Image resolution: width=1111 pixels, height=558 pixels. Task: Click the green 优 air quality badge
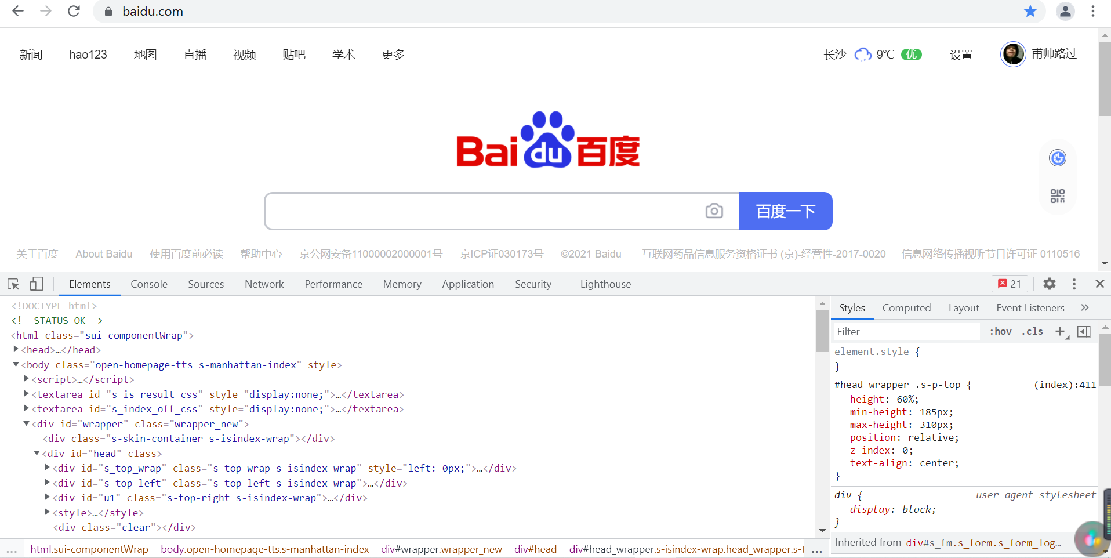pyautogui.click(x=912, y=55)
